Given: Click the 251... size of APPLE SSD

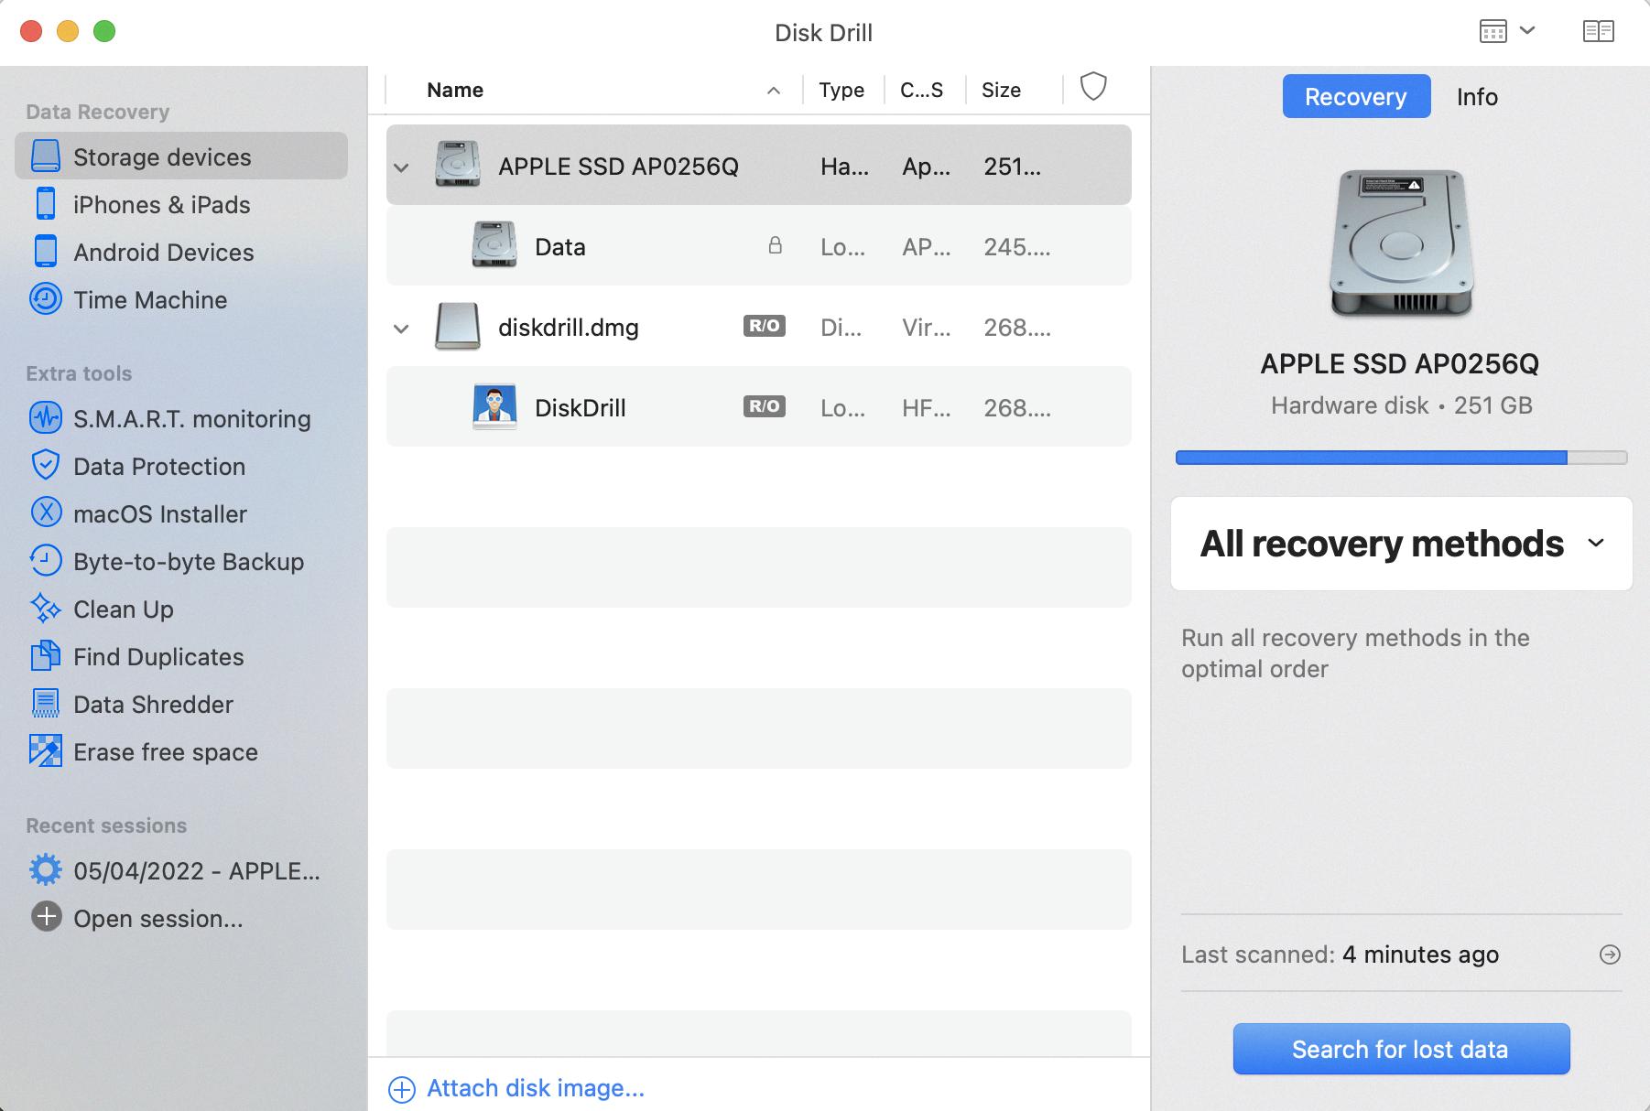Looking at the screenshot, I should [1012, 167].
